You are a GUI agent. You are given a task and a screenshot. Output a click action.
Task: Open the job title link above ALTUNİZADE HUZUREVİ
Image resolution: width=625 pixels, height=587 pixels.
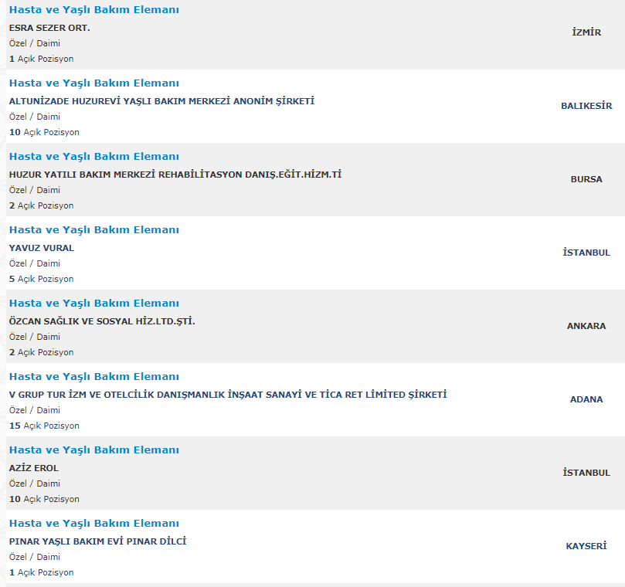pos(93,83)
